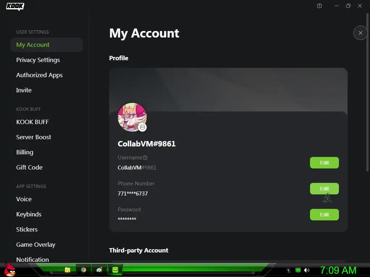Click the KOOK logo in title bar
370x277 pixels.
click(x=15, y=6)
